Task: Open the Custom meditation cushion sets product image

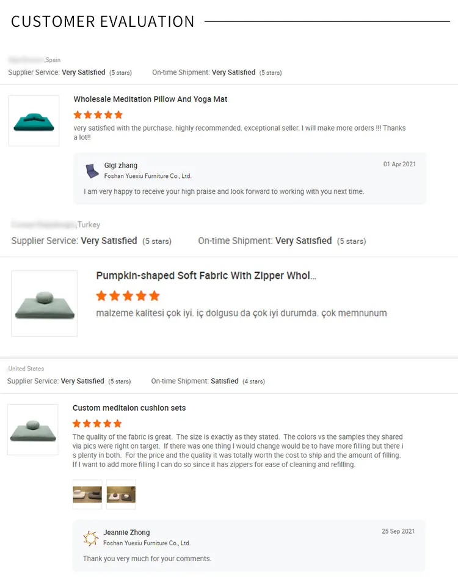Action: pos(33,429)
